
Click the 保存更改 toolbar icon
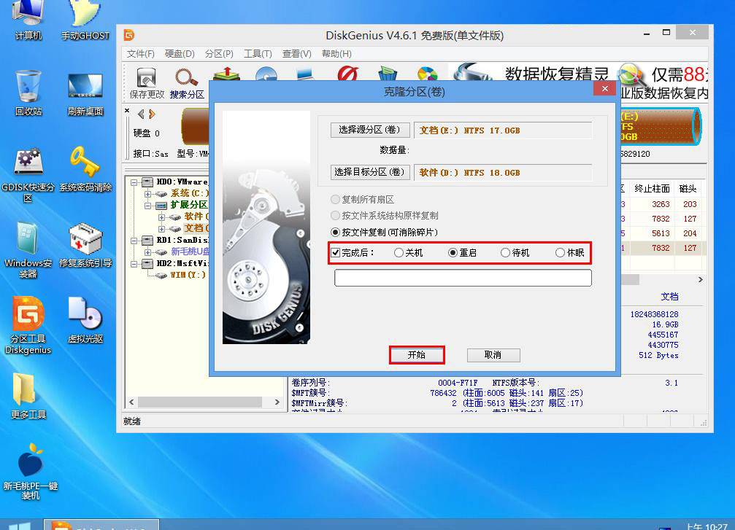[147, 83]
